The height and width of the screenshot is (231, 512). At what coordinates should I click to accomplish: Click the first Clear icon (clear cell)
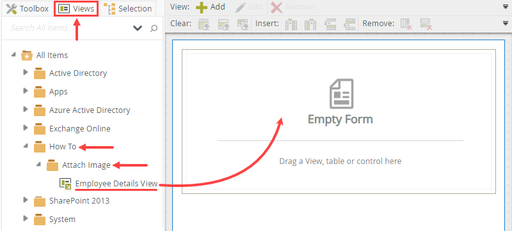pos(204,24)
